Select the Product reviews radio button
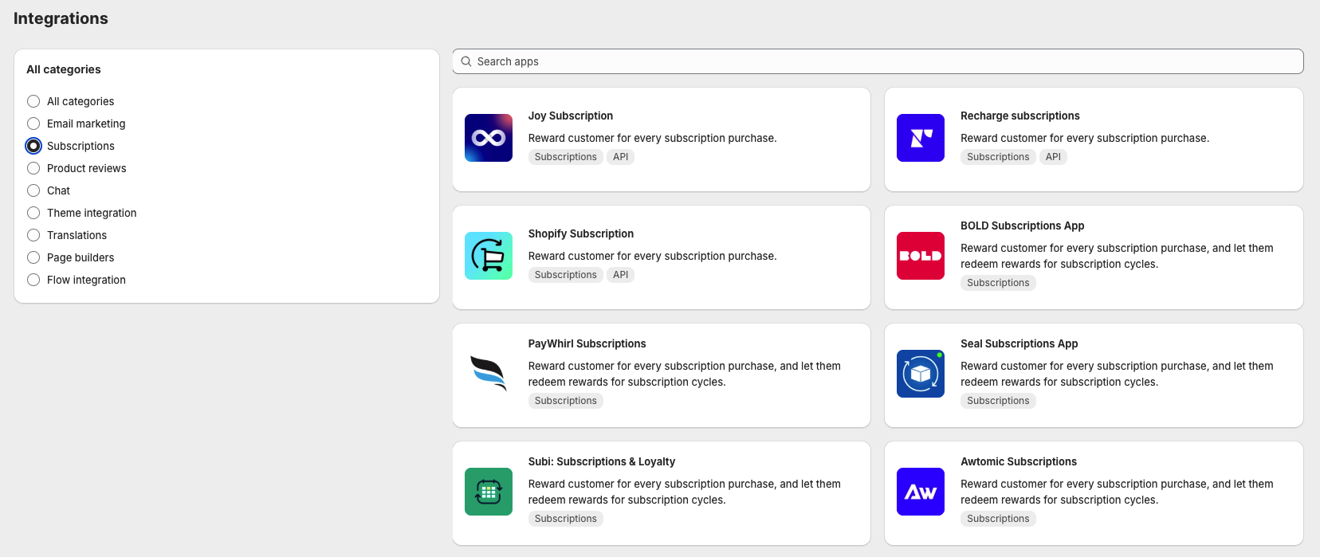Image resolution: width=1320 pixels, height=557 pixels. 33,168
